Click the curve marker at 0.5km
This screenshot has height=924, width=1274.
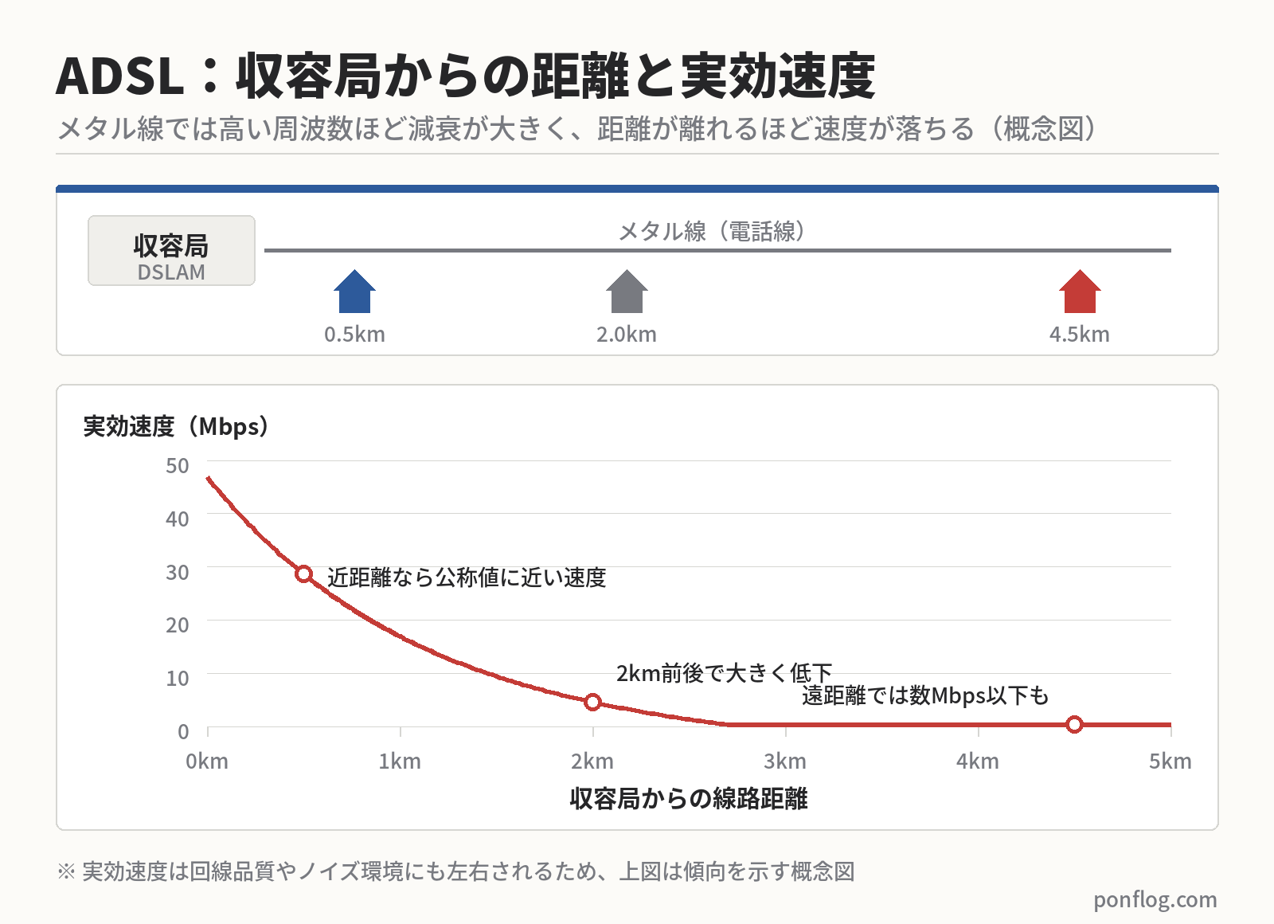click(x=303, y=574)
